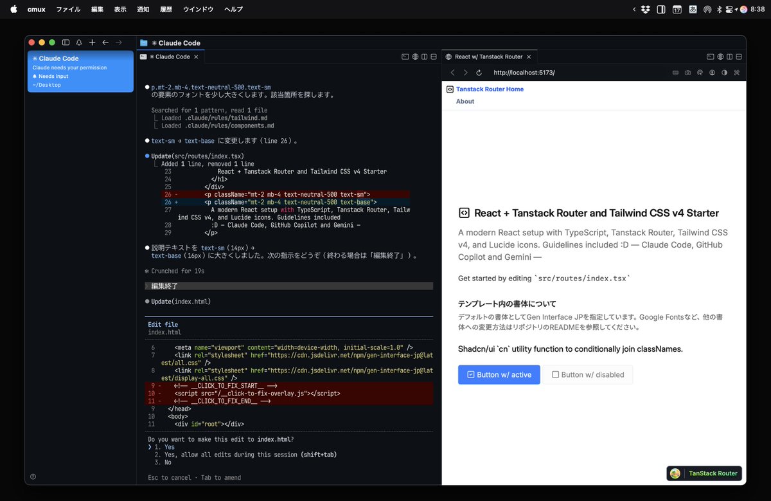Open the cmux application menu
This screenshot has width=771, height=501.
[36, 10]
